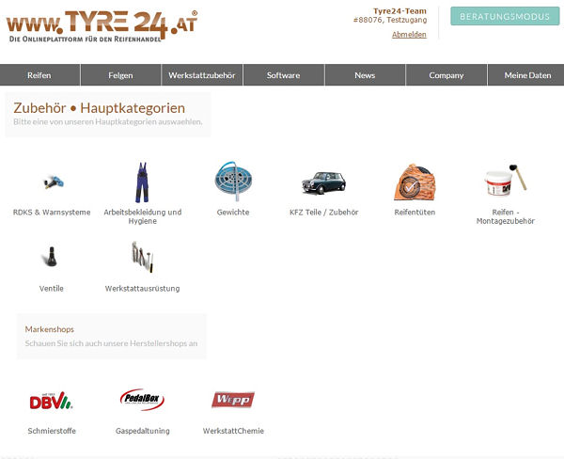Open the Gewichte wheel weights icon
The image size is (564, 459).
(x=232, y=182)
